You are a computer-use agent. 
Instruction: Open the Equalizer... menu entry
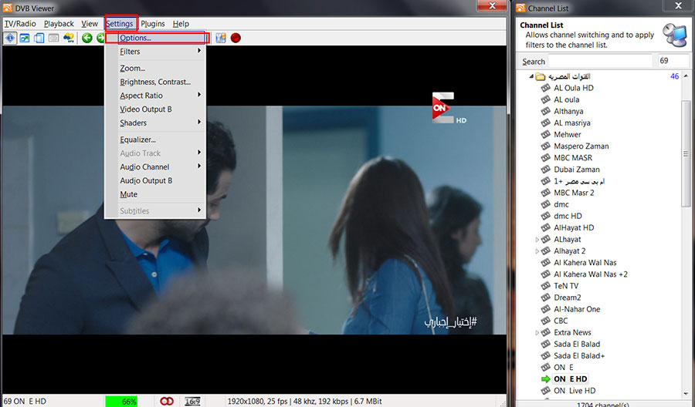(x=155, y=140)
